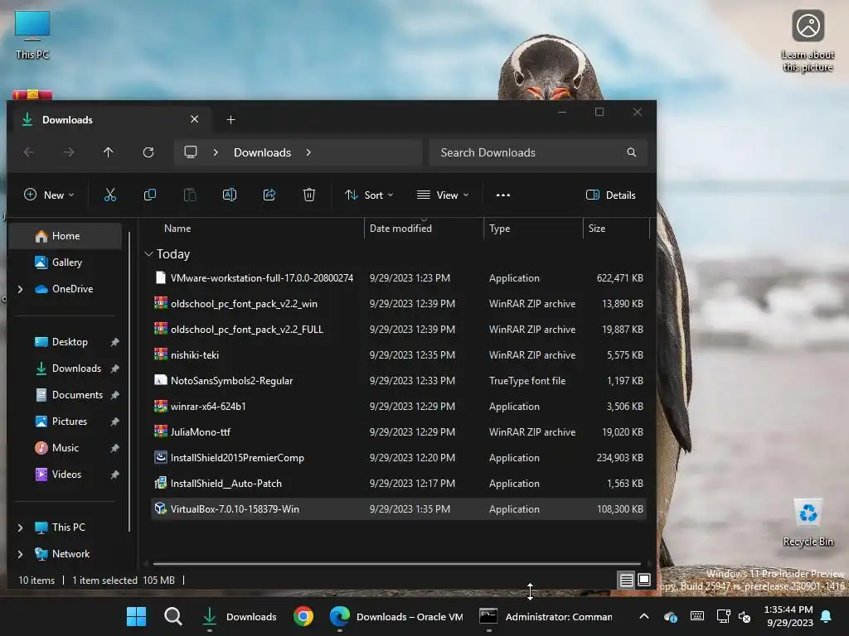The height and width of the screenshot is (636, 849).
Task: Close the Downloads tab
Action: [194, 119]
